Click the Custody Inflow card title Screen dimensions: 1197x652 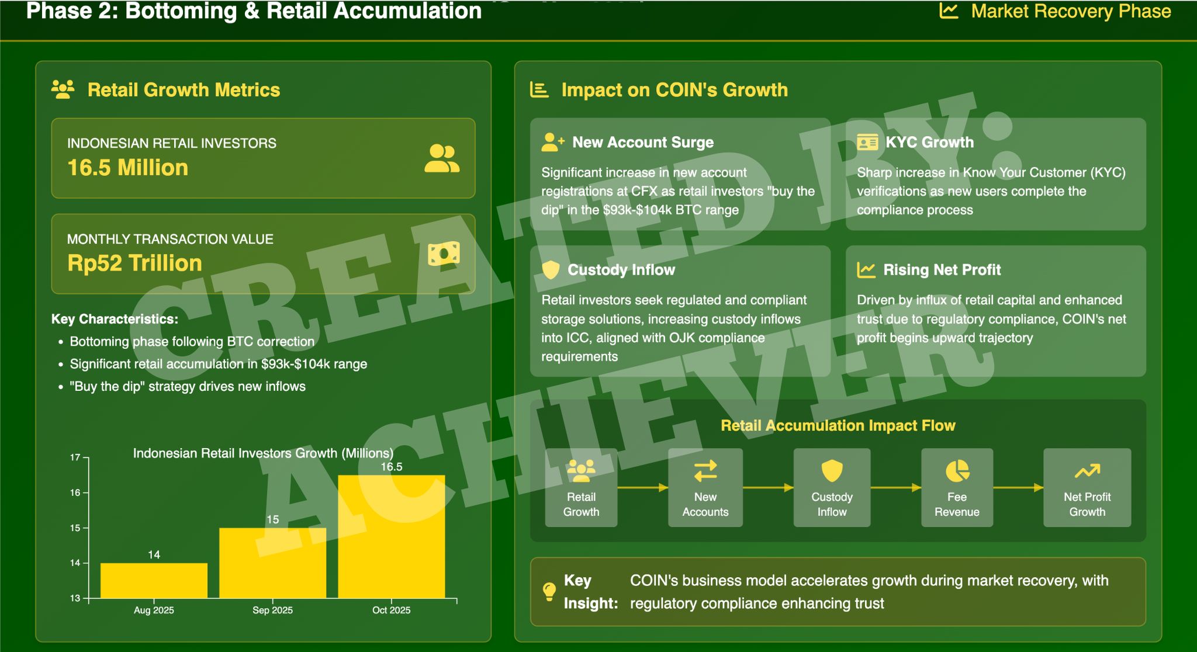(x=621, y=270)
